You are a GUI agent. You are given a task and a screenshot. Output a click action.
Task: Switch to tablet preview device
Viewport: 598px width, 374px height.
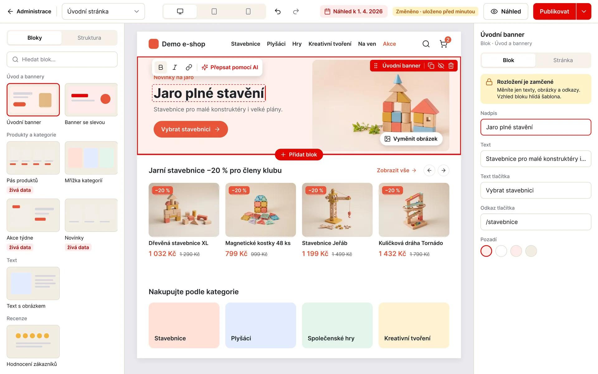coord(214,12)
